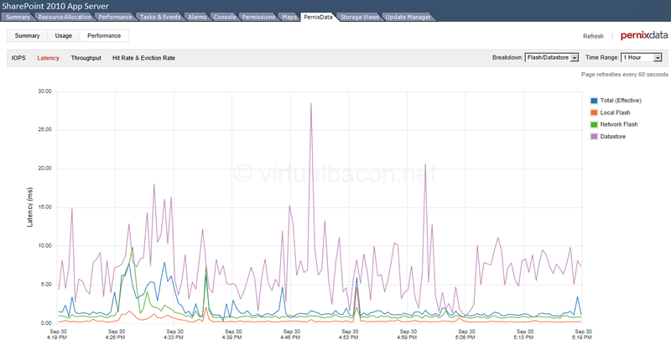
Task: Click the green Network Flash legend swatch
Action: click(594, 124)
